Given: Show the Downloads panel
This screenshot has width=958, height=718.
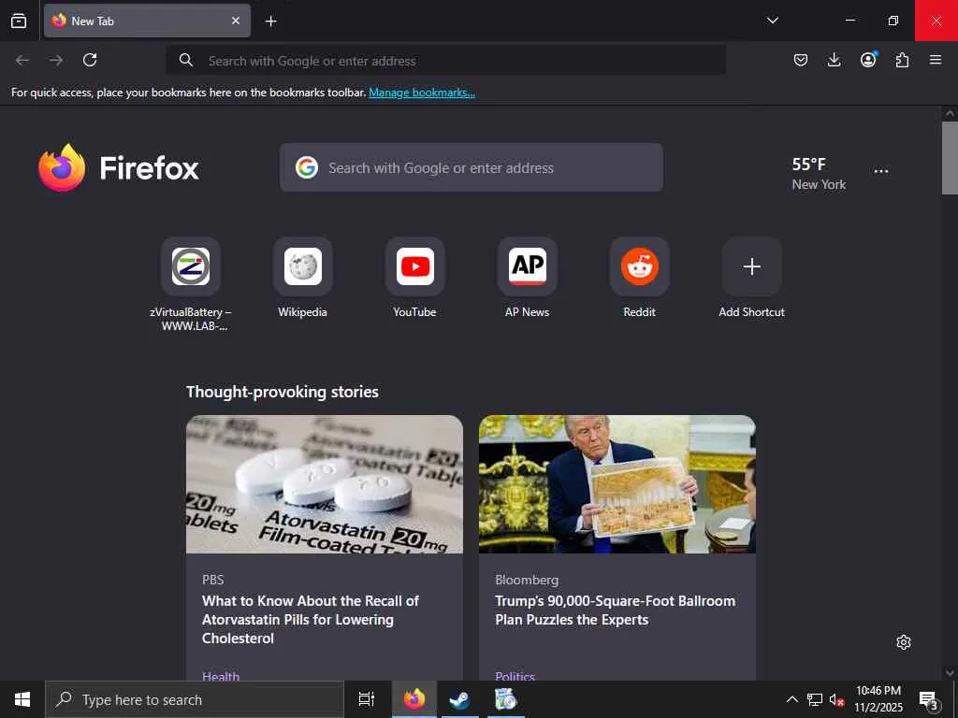Looking at the screenshot, I should click(x=834, y=60).
